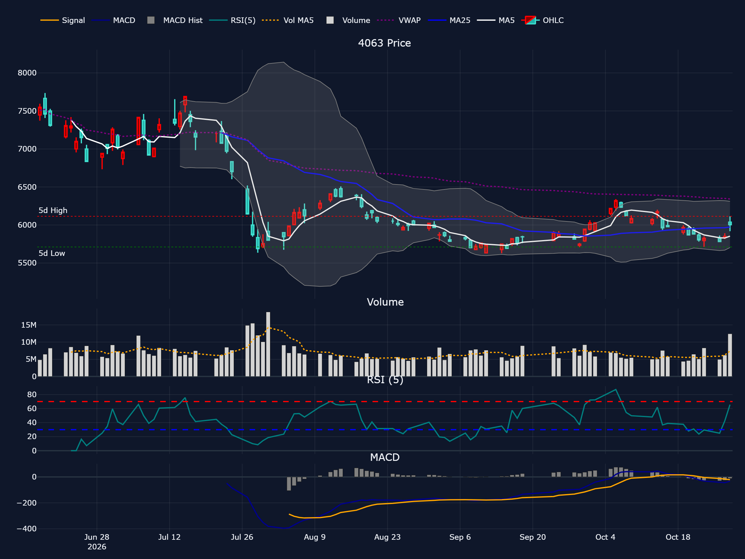Viewport: 745px width, 559px height.
Task: Click the 10M volume axis tick
Action: pos(29,342)
